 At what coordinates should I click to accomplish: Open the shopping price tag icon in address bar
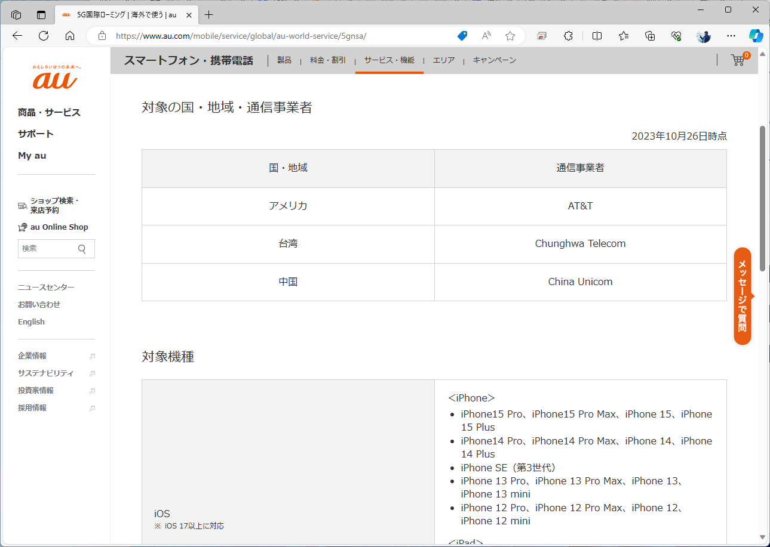(x=462, y=36)
